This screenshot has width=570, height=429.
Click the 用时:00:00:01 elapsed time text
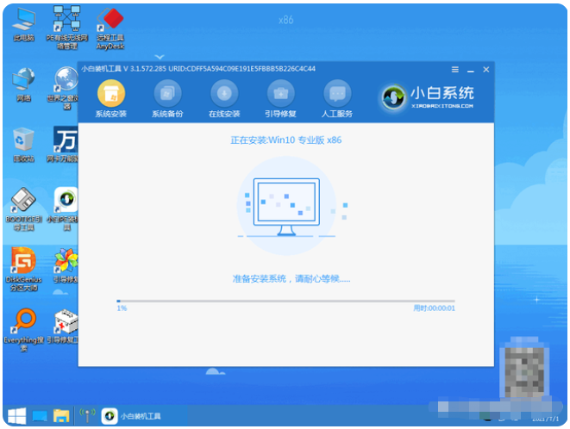pos(434,308)
